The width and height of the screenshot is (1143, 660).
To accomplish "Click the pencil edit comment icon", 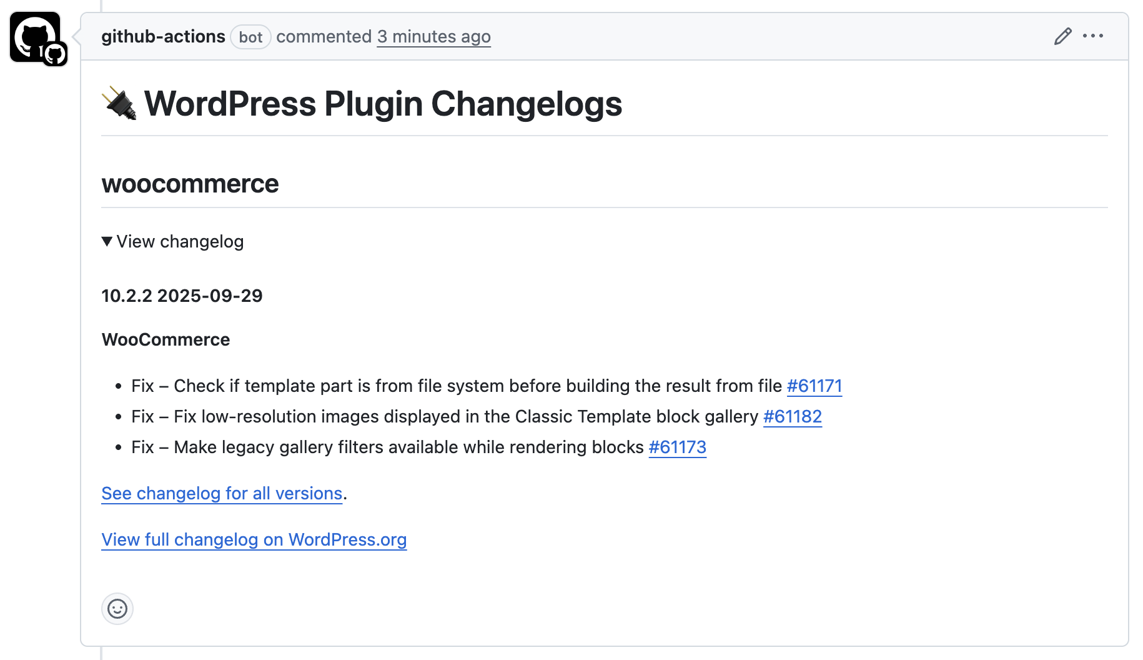I will (x=1062, y=36).
